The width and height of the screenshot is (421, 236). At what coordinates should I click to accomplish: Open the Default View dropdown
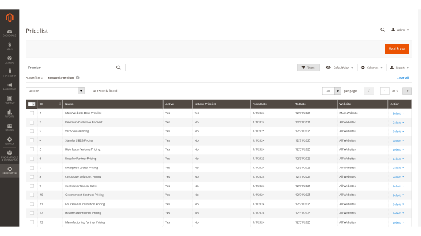click(x=339, y=68)
